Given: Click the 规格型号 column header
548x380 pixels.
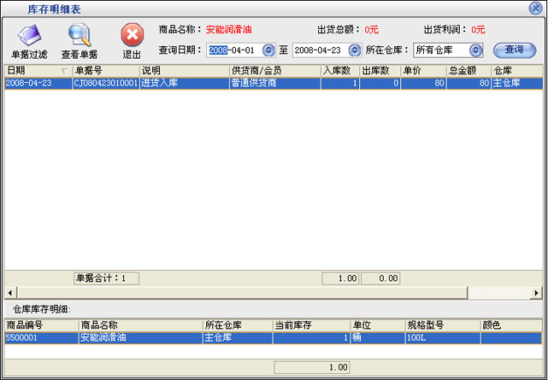Looking at the screenshot, I should click(442, 325).
